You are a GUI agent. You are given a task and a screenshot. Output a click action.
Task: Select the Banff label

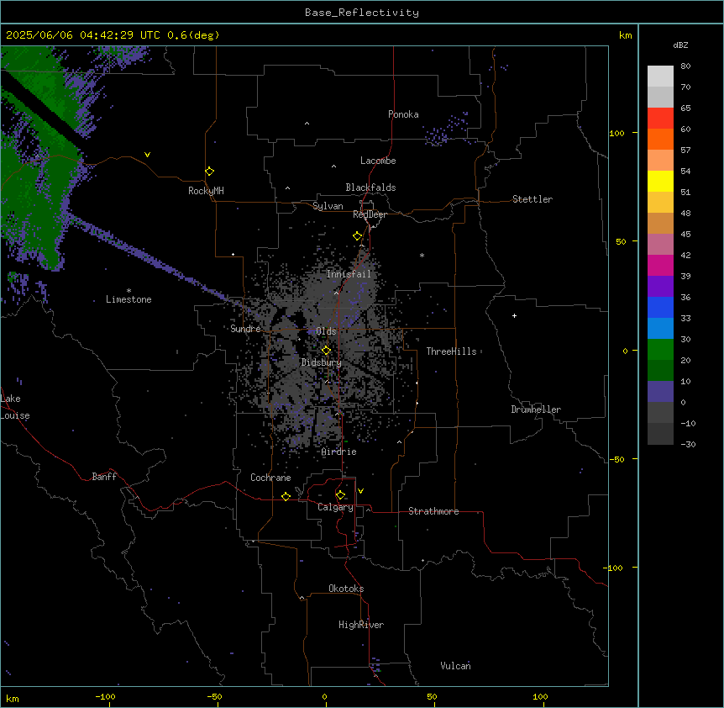(x=104, y=477)
